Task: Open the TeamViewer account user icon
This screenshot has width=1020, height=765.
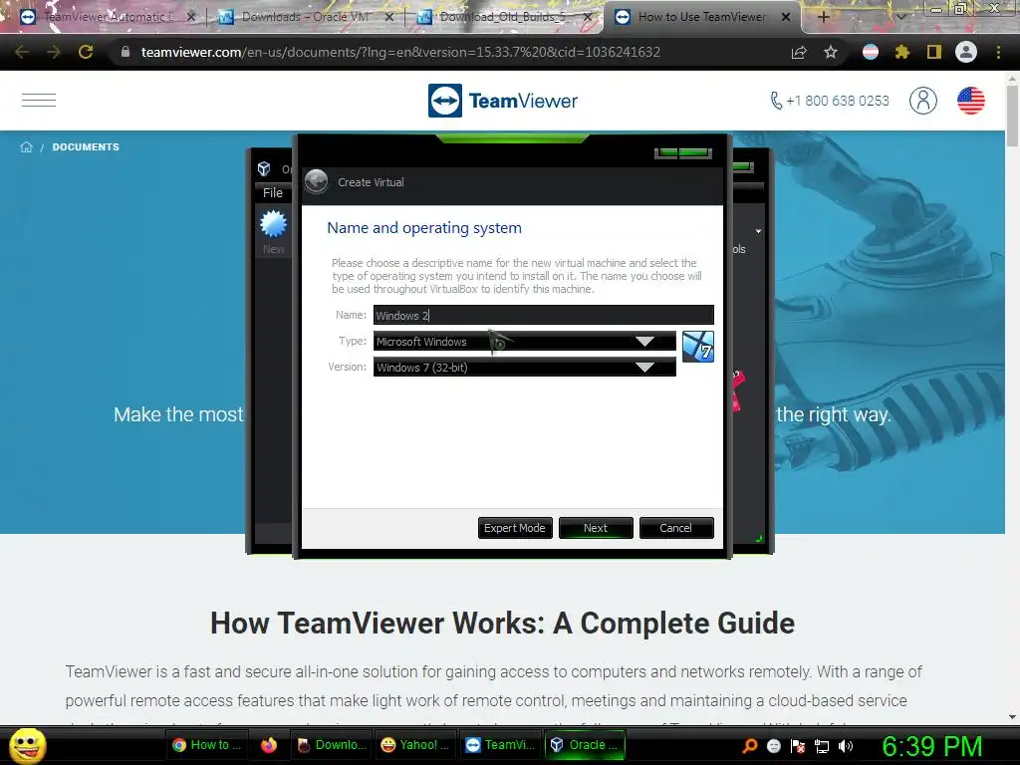Action: [922, 101]
